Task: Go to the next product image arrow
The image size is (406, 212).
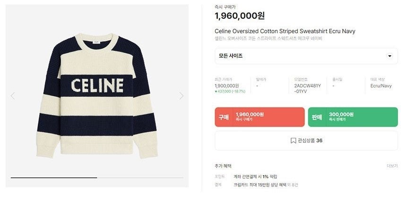Action: pyautogui.click(x=181, y=96)
